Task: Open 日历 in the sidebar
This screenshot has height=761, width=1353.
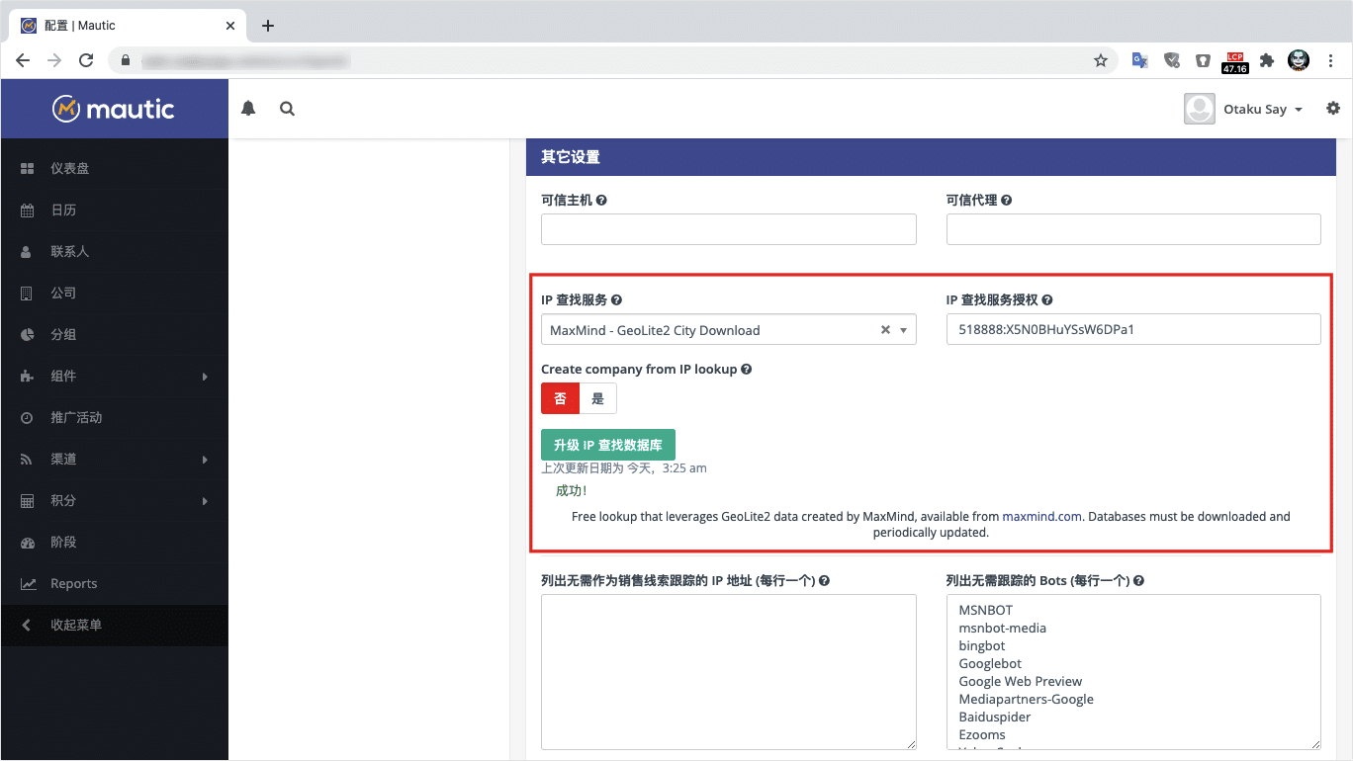Action: [114, 211]
